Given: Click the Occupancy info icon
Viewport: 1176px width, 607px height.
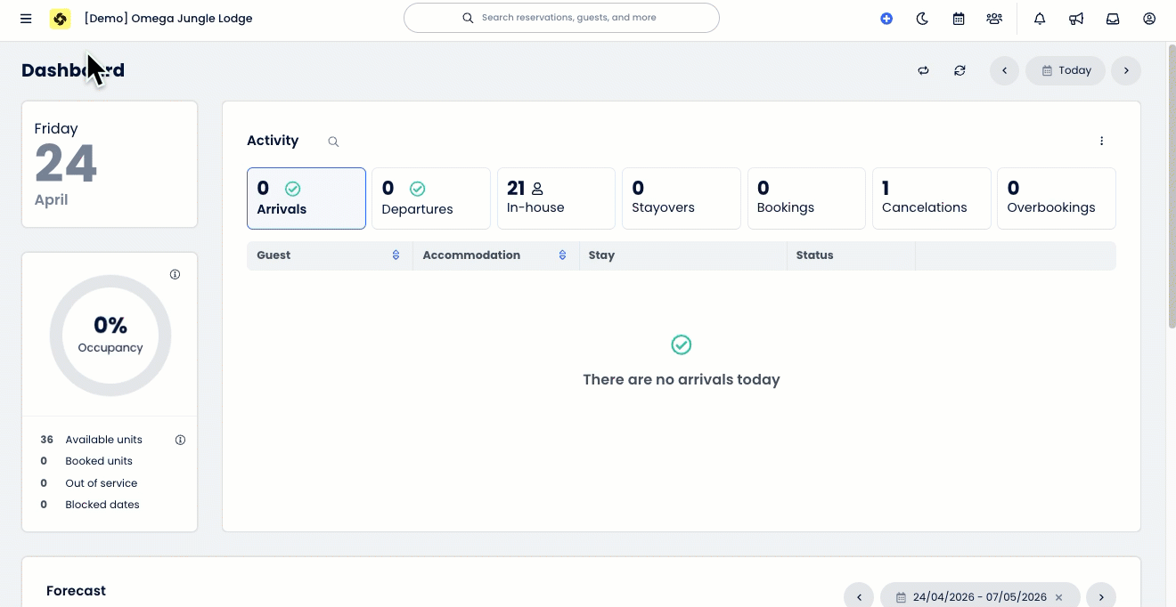Looking at the screenshot, I should [175, 274].
